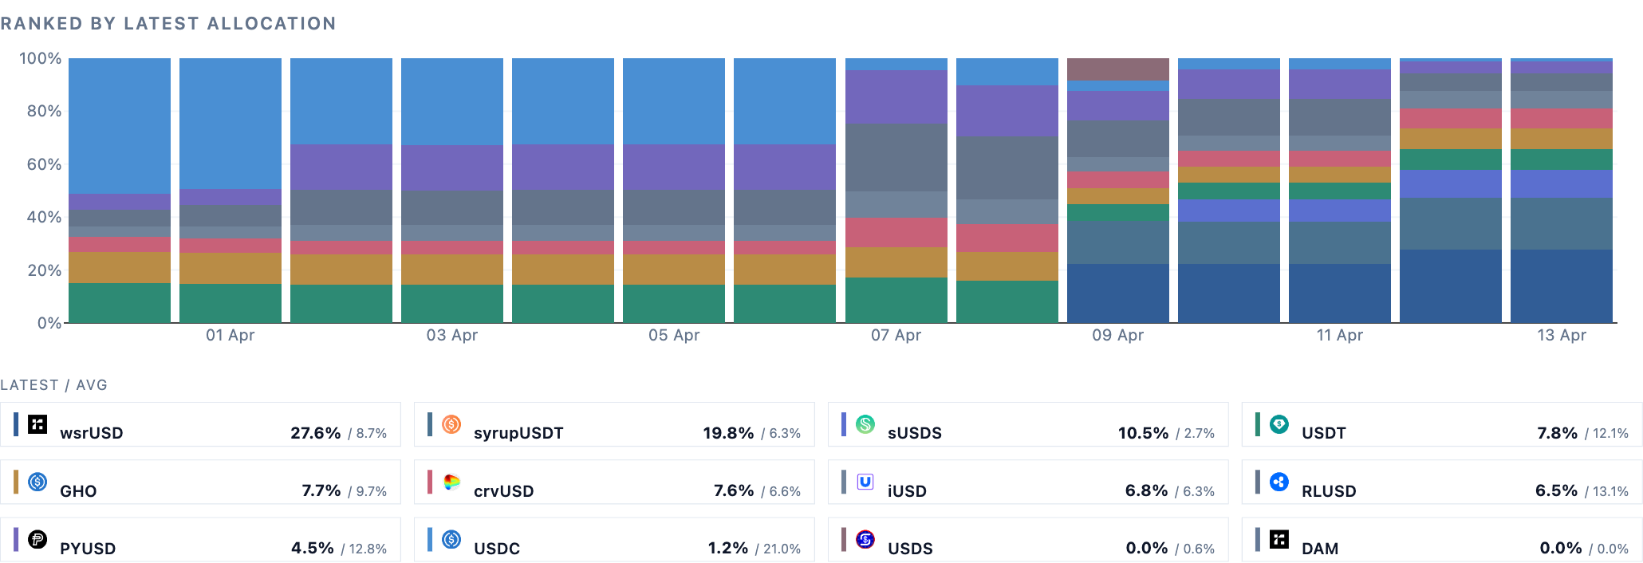Click the syrupUSDT orange token icon

(451, 424)
